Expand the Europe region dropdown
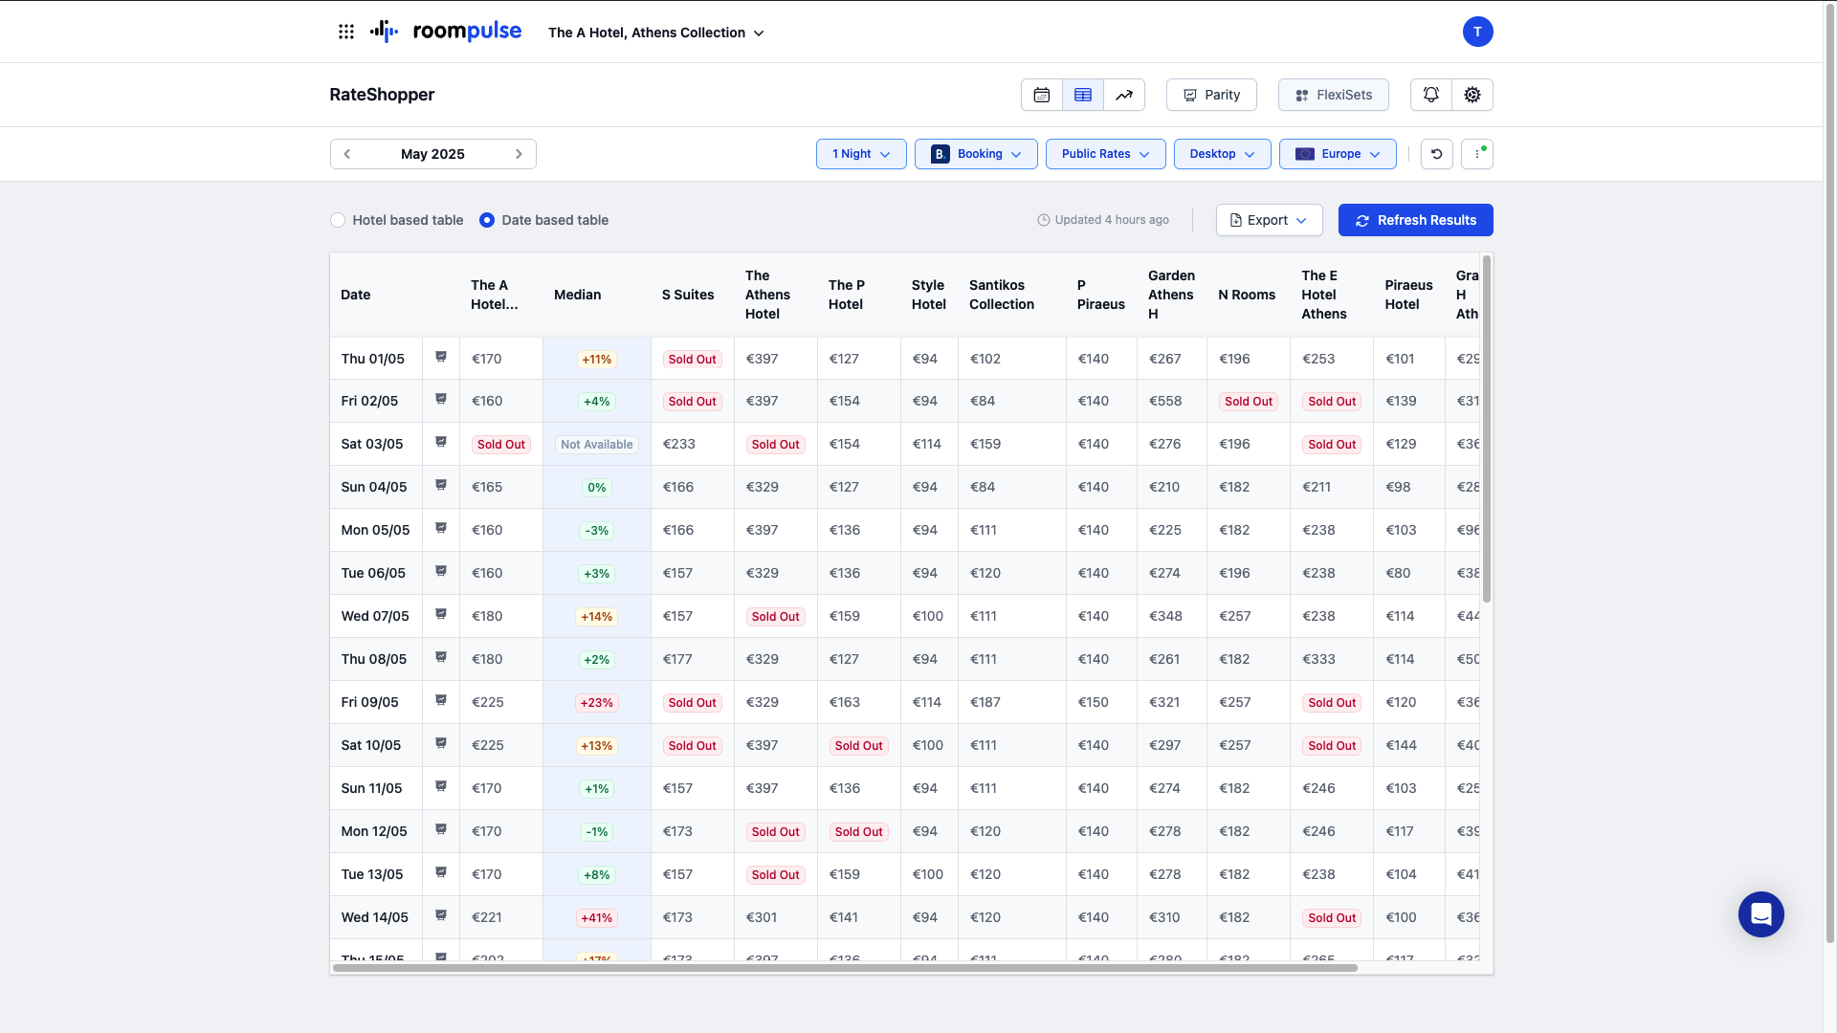Screen dimensions: 1837x1033 point(1338,154)
